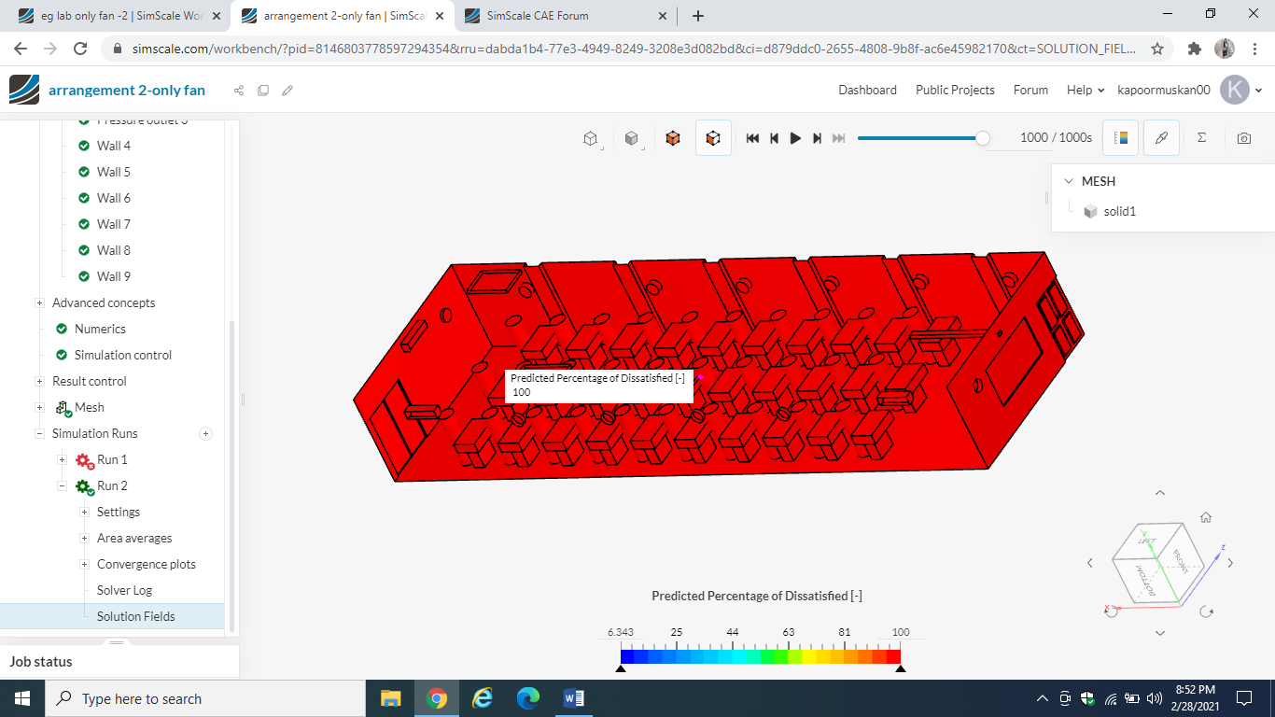
Task: Add a new simulation run with plus icon
Action: 206,433
